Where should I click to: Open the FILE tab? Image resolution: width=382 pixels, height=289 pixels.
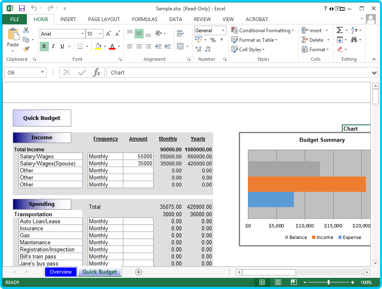pos(14,19)
